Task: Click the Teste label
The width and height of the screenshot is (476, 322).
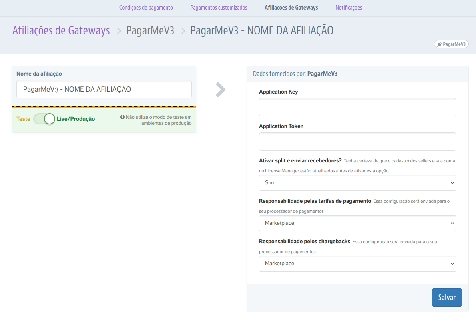Action: pyautogui.click(x=23, y=119)
